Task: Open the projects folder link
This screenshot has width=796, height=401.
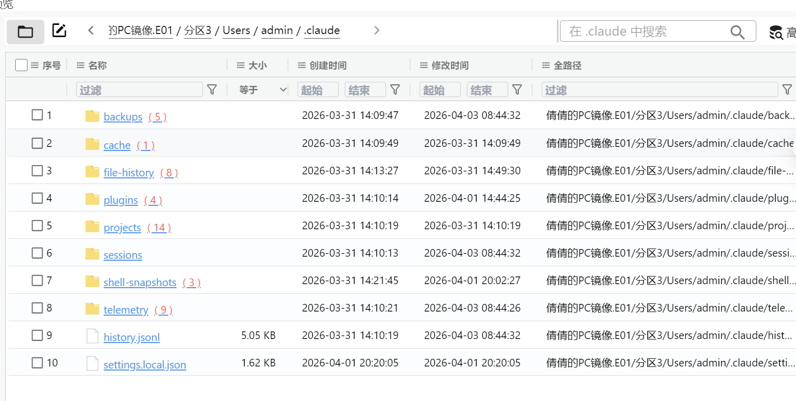Action: coord(122,228)
